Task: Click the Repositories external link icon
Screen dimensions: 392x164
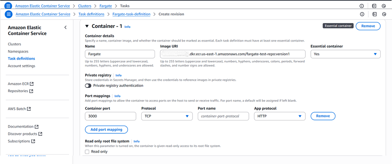Action: point(31,91)
